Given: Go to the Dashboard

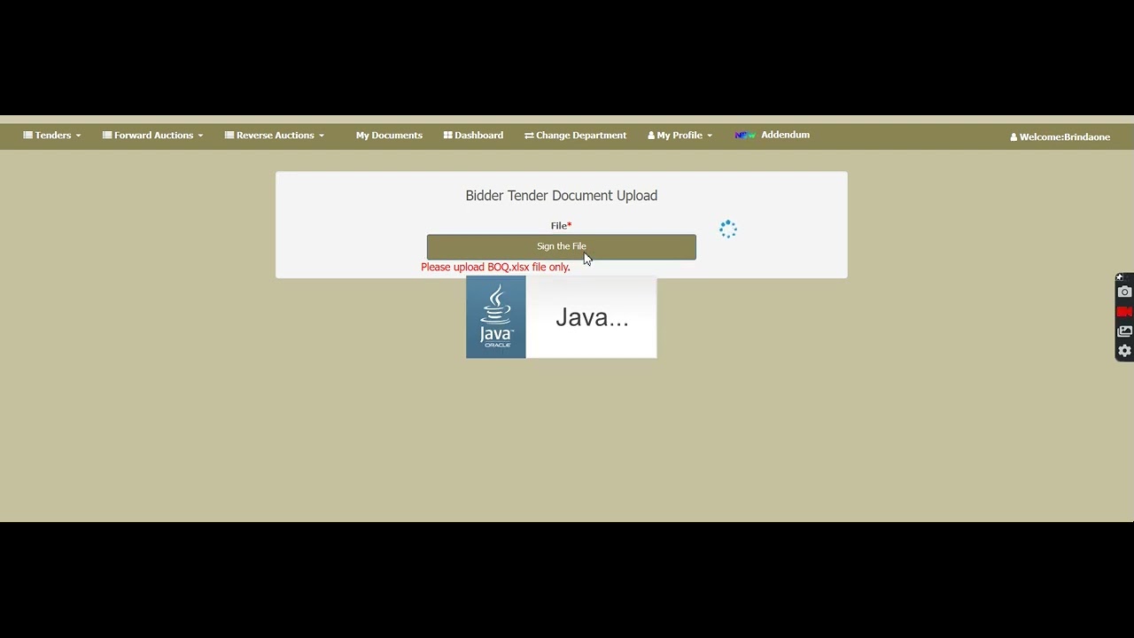Looking at the screenshot, I should [x=473, y=136].
